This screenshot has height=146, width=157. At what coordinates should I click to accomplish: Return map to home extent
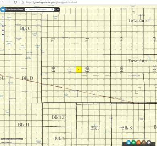pos(3,26)
